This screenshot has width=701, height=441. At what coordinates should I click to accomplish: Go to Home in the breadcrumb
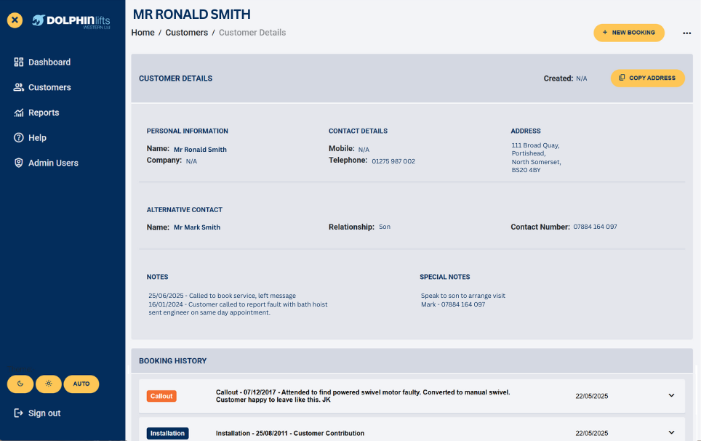(x=143, y=33)
